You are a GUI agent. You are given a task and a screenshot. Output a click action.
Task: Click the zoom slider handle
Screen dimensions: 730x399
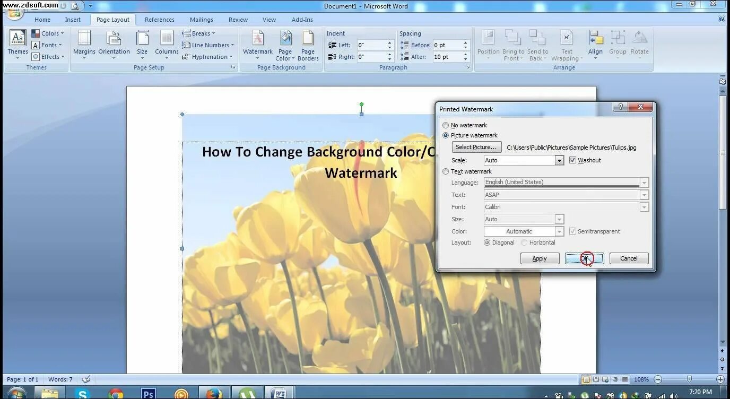tap(689, 379)
